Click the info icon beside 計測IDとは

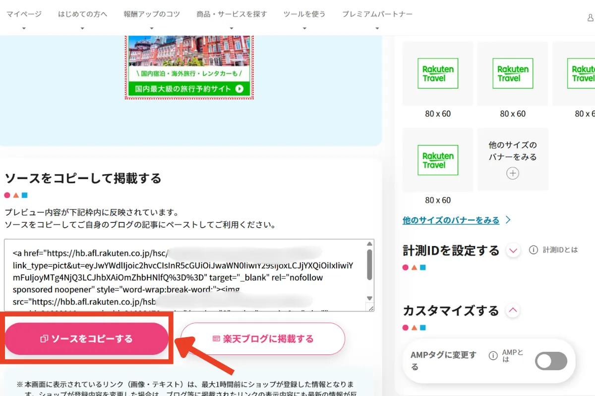tap(534, 250)
